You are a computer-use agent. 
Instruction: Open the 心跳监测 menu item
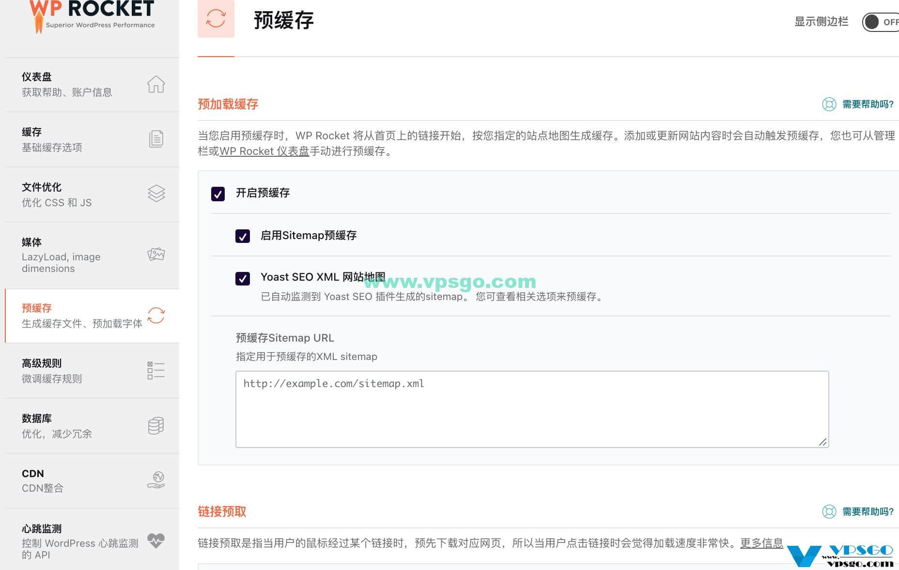pos(92,540)
